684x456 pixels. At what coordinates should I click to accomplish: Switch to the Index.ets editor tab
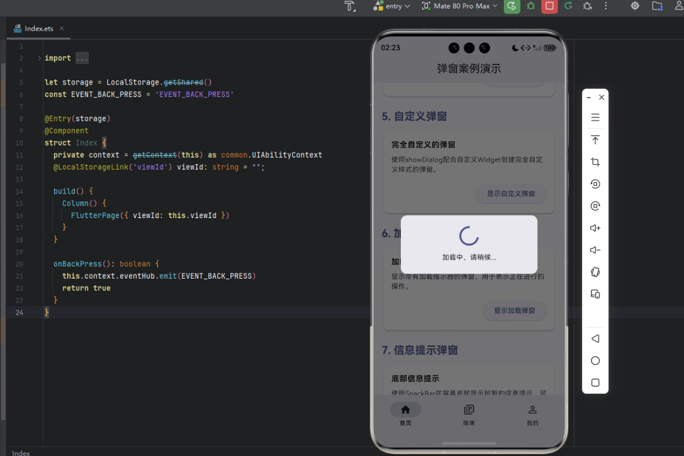38,28
